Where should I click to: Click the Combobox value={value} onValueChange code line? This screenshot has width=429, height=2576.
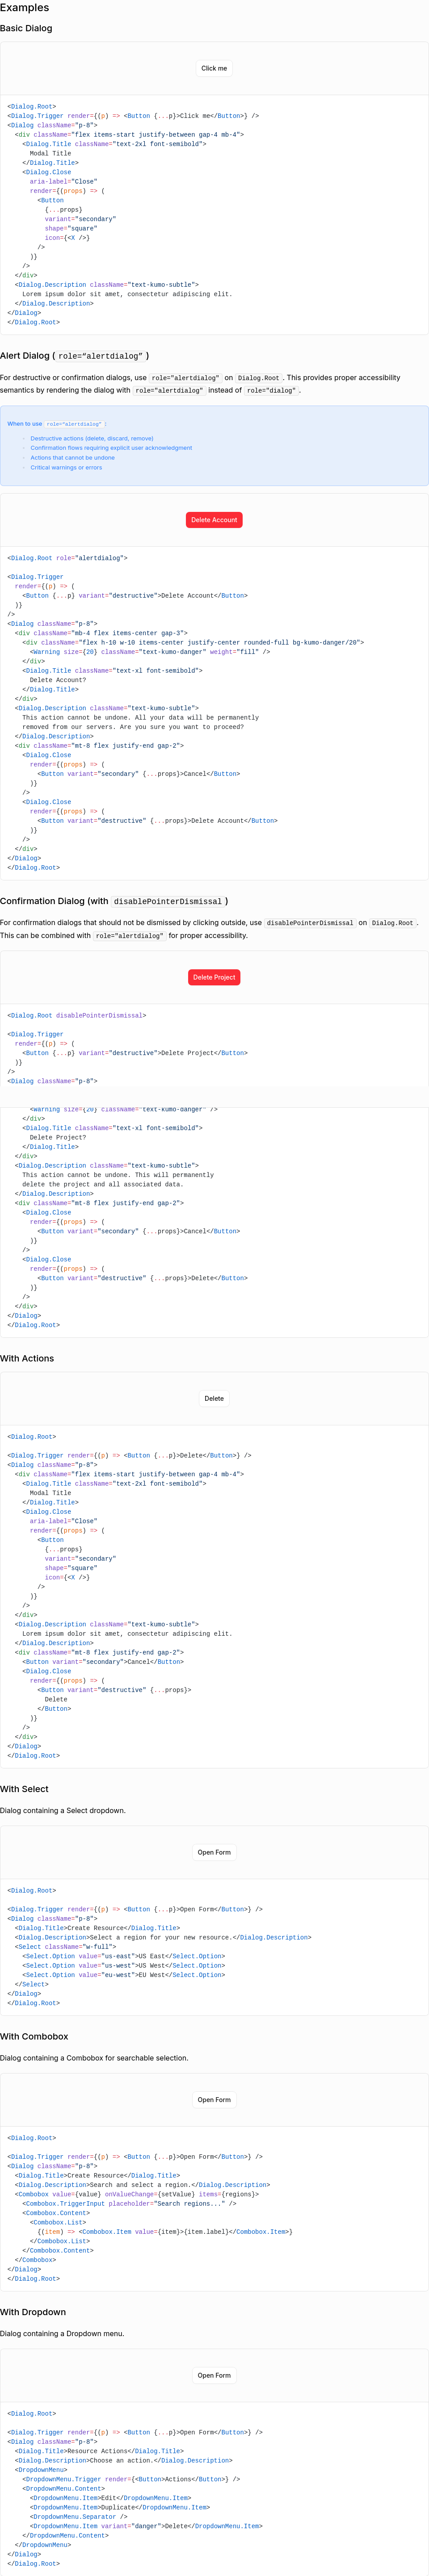point(137,2194)
